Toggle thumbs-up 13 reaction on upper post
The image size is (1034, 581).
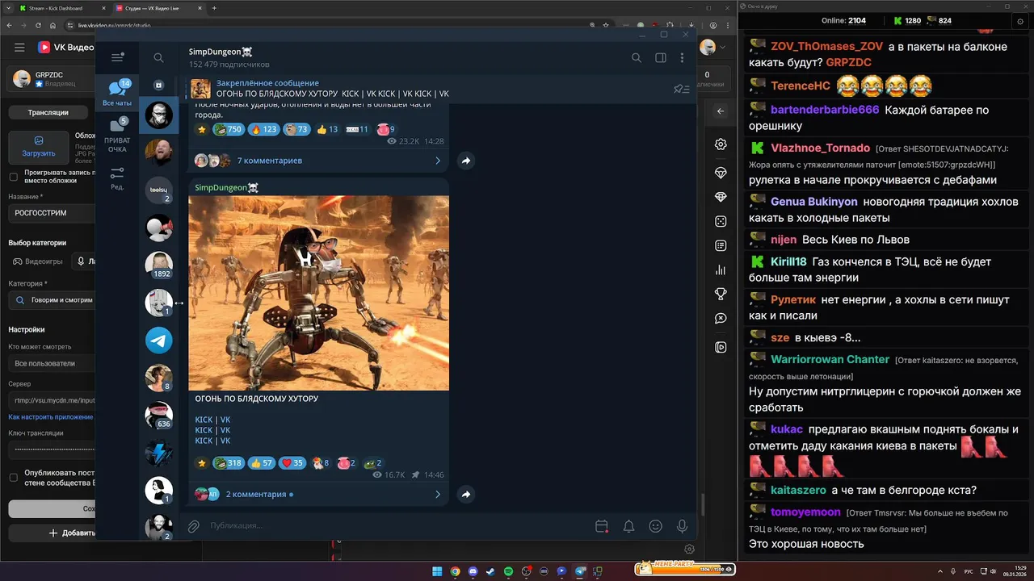click(327, 129)
